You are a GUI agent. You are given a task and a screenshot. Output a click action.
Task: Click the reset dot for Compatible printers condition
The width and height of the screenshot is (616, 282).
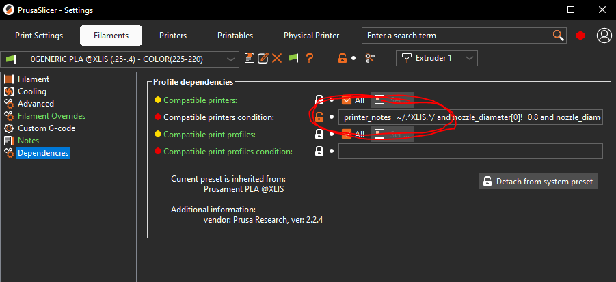pyautogui.click(x=332, y=117)
